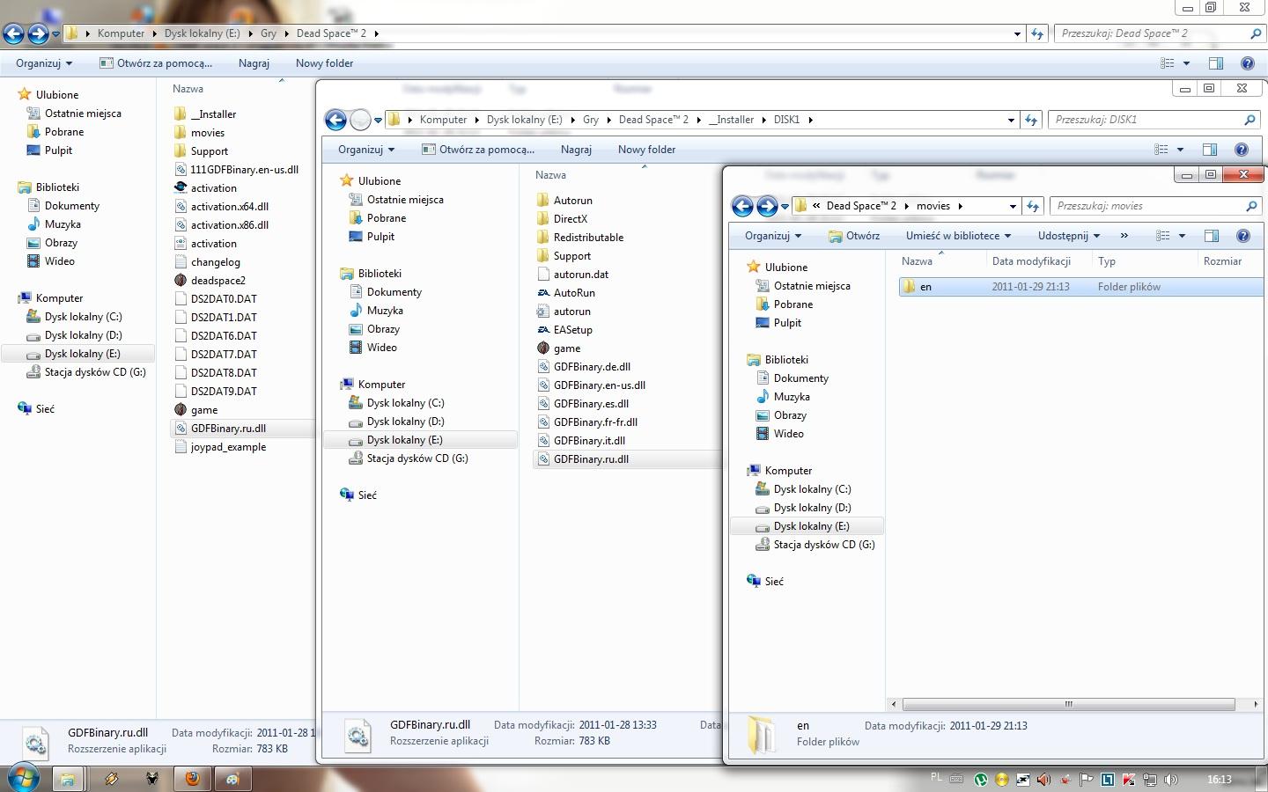Image resolution: width=1268 pixels, height=792 pixels.
Task: Open the address bar history dropdown in the movies window
Action: tap(1013, 206)
